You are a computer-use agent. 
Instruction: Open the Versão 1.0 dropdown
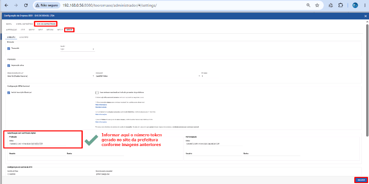pos(78,49)
